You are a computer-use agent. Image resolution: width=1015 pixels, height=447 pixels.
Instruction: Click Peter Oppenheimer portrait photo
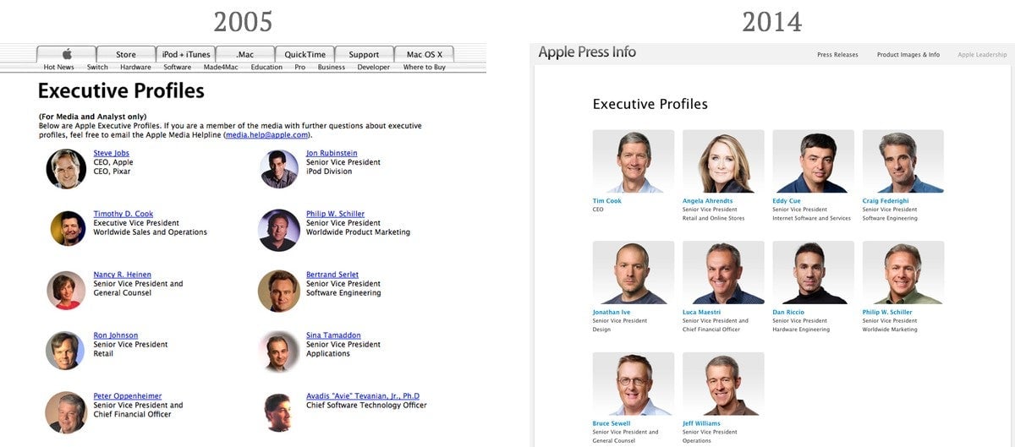(x=66, y=412)
